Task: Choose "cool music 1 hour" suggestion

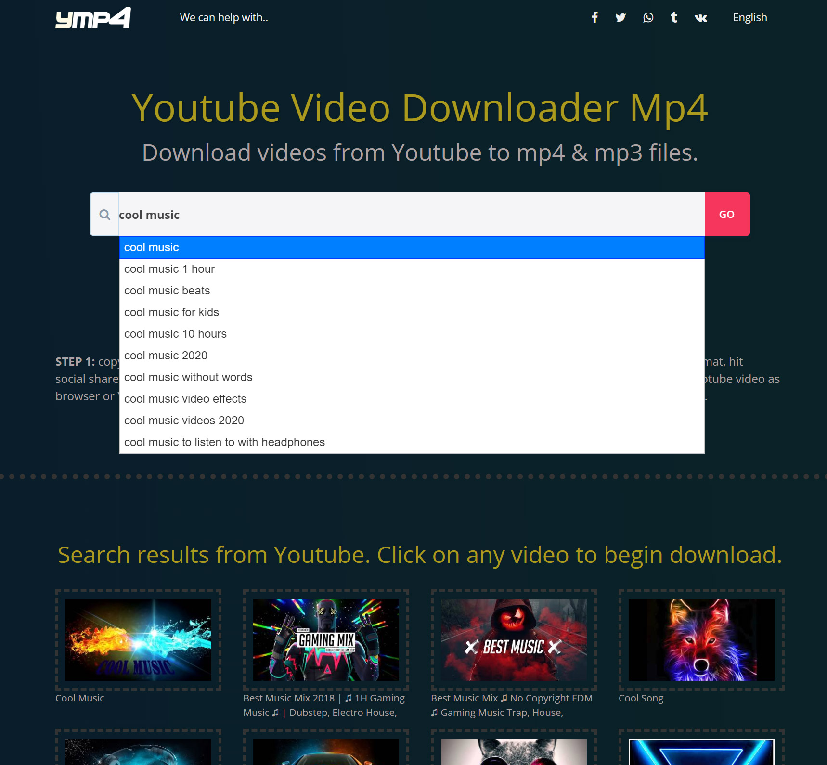Action: 169,269
